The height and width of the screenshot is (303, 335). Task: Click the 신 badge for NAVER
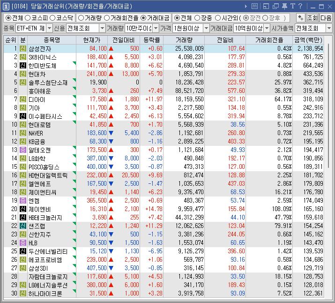pos(23,133)
